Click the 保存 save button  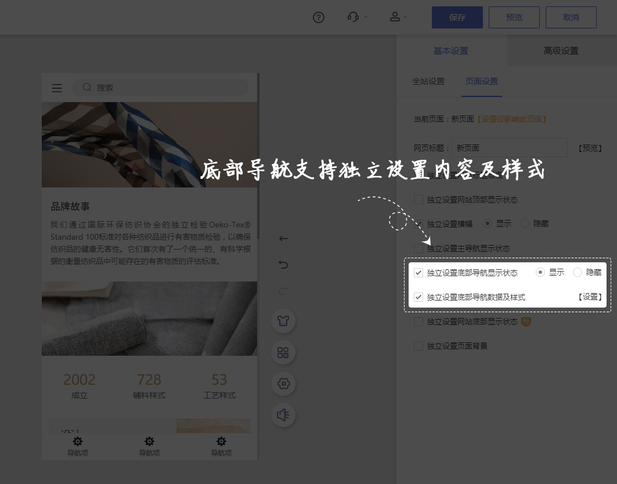[x=457, y=17]
